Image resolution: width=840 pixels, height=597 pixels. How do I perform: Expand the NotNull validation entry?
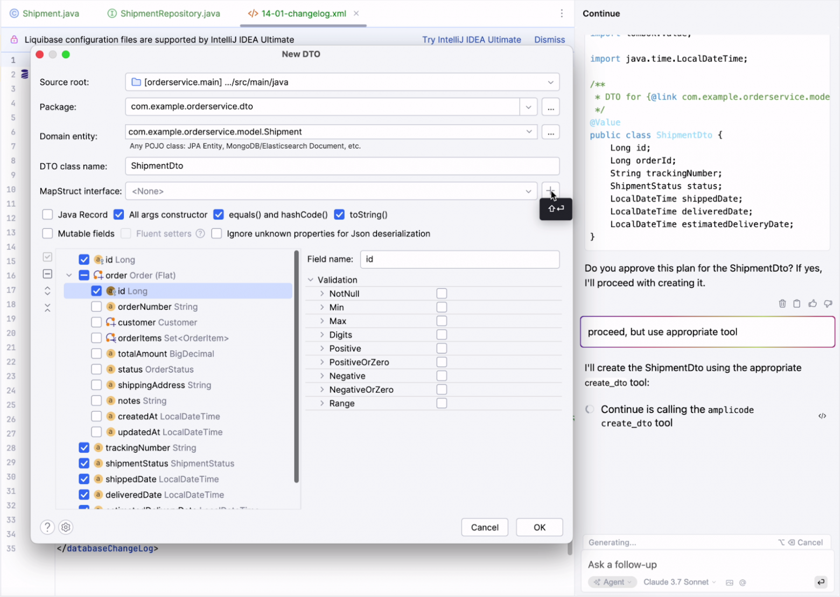pyautogui.click(x=321, y=293)
